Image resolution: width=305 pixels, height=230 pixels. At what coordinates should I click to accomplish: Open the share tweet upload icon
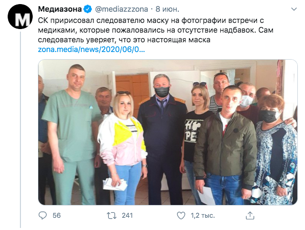pyautogui.click(x=250, y=215)
